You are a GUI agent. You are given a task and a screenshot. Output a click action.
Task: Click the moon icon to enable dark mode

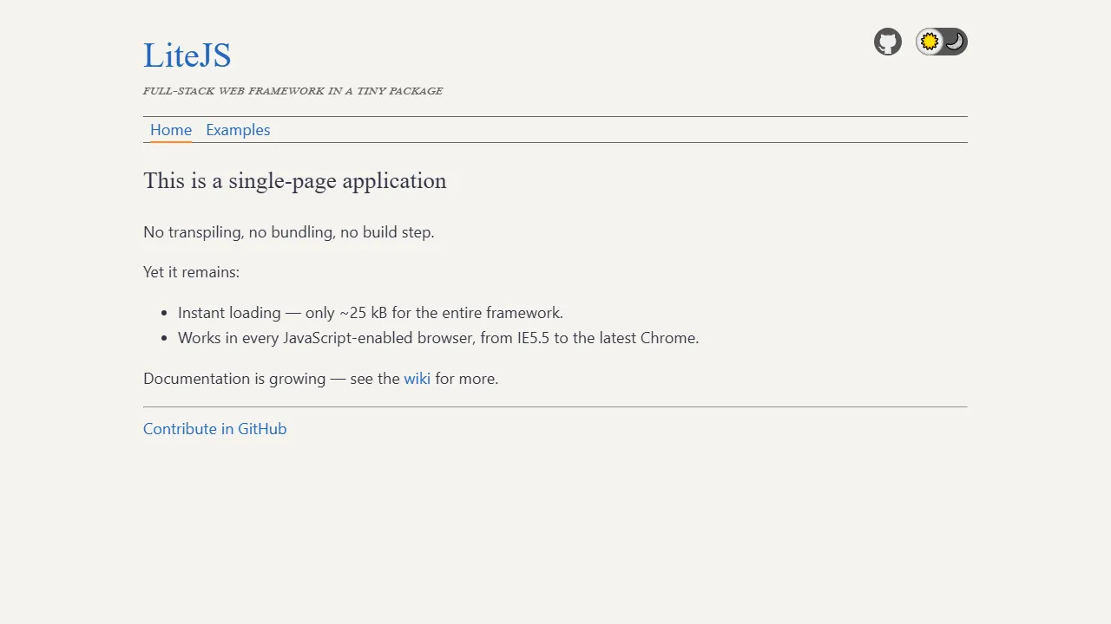click(954, 41)
